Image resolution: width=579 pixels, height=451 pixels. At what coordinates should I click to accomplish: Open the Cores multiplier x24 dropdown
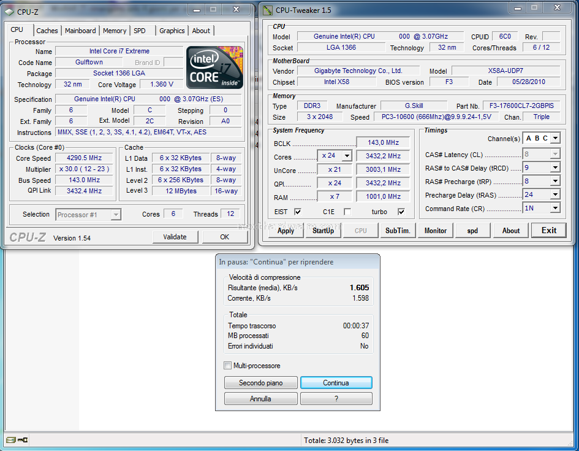347,156
